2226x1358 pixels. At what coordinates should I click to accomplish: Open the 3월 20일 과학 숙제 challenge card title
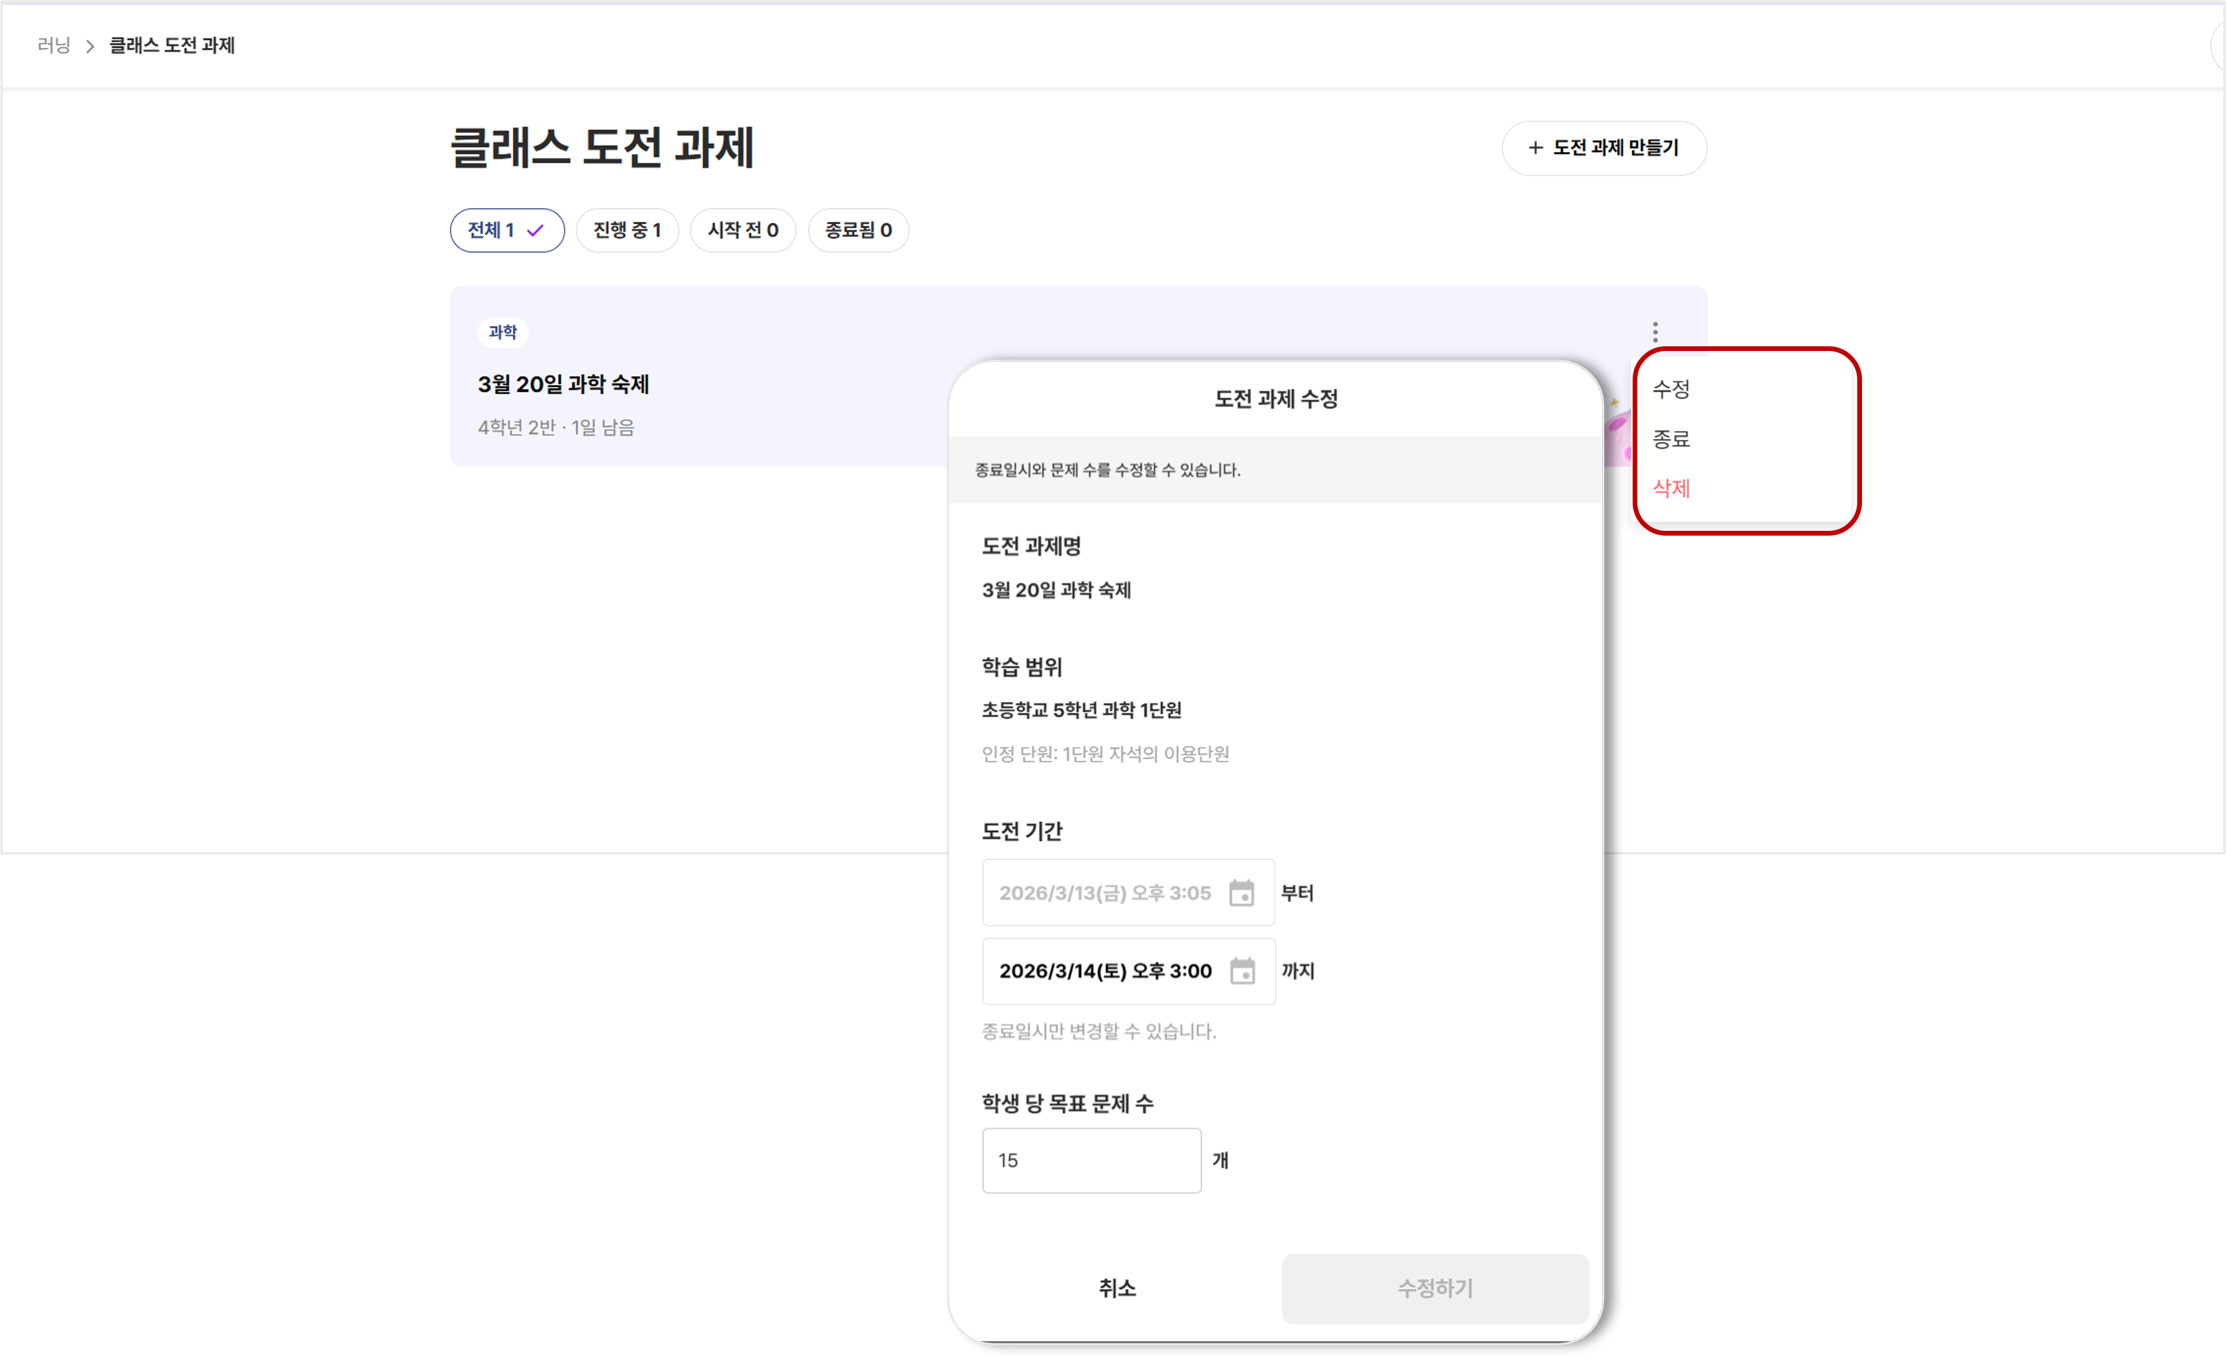563,385
